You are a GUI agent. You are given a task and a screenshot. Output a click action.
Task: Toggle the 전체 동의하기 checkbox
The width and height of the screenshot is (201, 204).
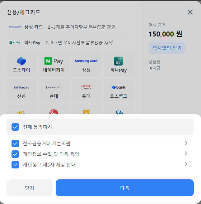click(x=15, y=127)
